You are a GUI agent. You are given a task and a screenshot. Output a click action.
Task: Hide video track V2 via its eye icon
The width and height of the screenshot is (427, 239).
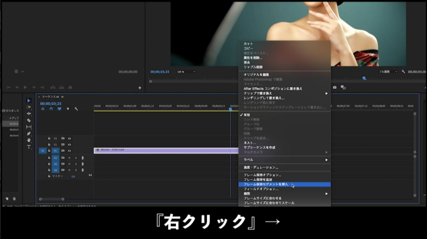69,145
